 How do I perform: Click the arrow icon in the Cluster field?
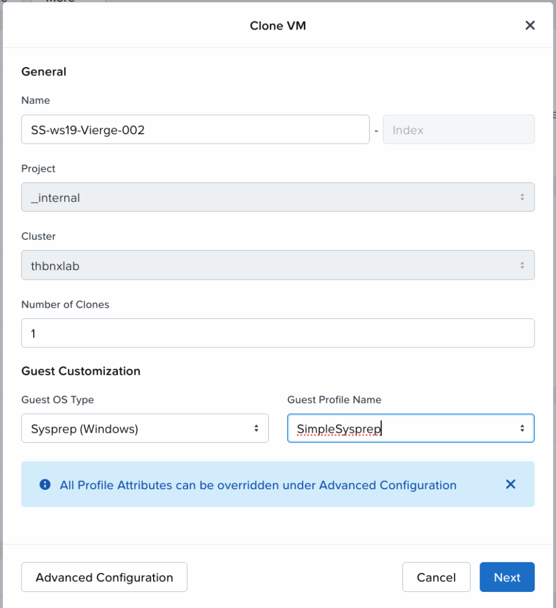point(522,265)
